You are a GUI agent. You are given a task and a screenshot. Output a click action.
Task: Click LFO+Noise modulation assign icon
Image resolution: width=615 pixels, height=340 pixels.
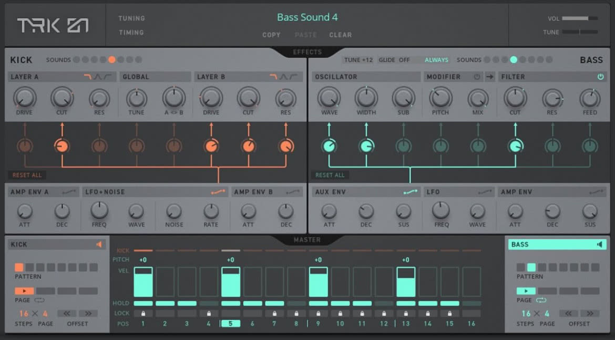pyautogui.click(x=218, y=192)
